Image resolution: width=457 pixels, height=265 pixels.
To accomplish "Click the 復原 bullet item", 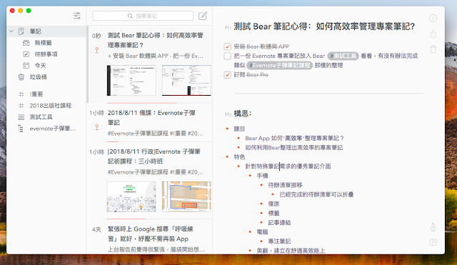I will point(273,204).
